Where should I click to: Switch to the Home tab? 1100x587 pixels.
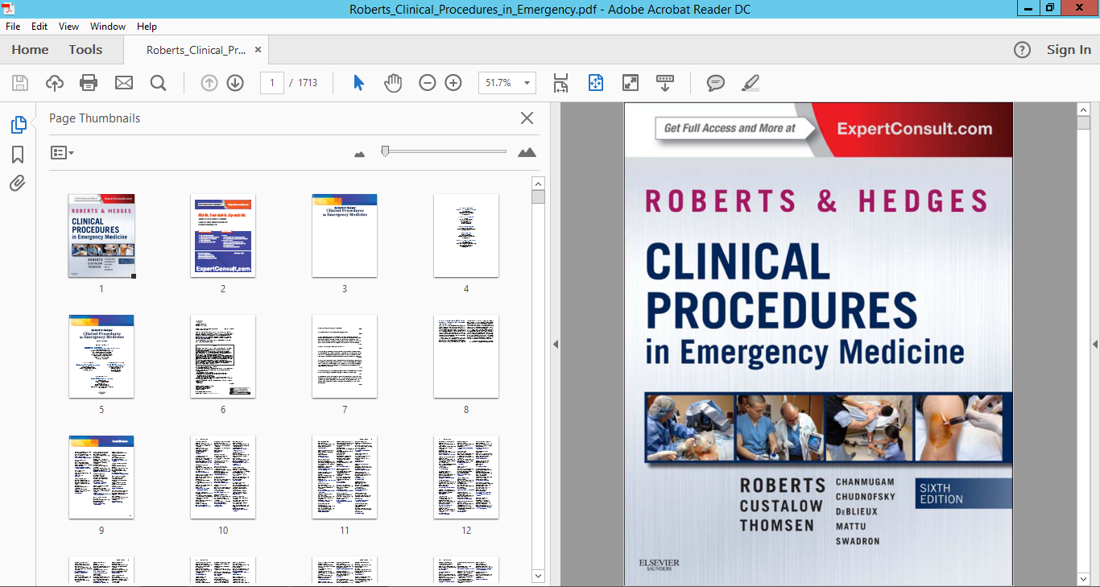click(30, 50)
